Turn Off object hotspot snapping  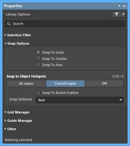(104, 83)
